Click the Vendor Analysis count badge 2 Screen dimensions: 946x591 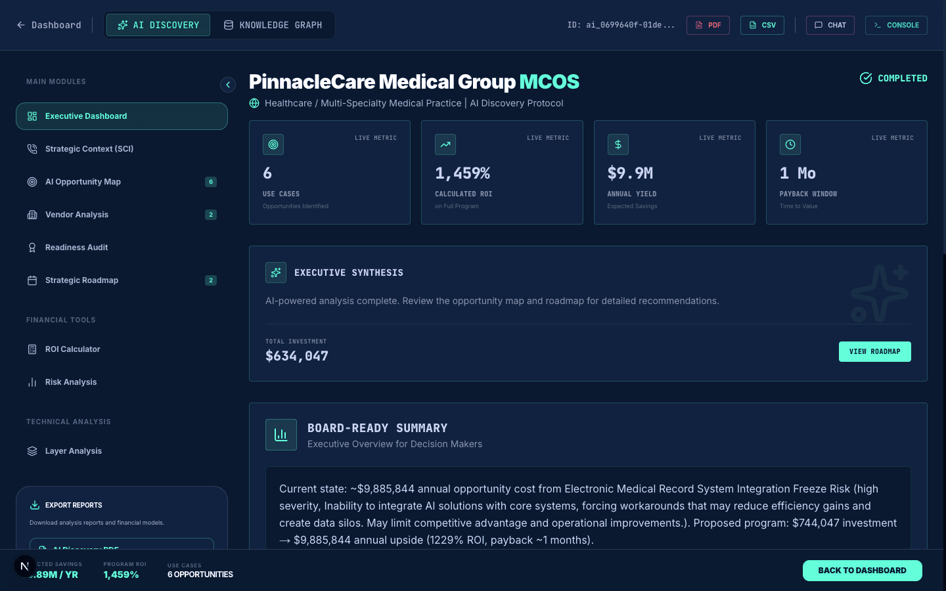click(211, 215)
